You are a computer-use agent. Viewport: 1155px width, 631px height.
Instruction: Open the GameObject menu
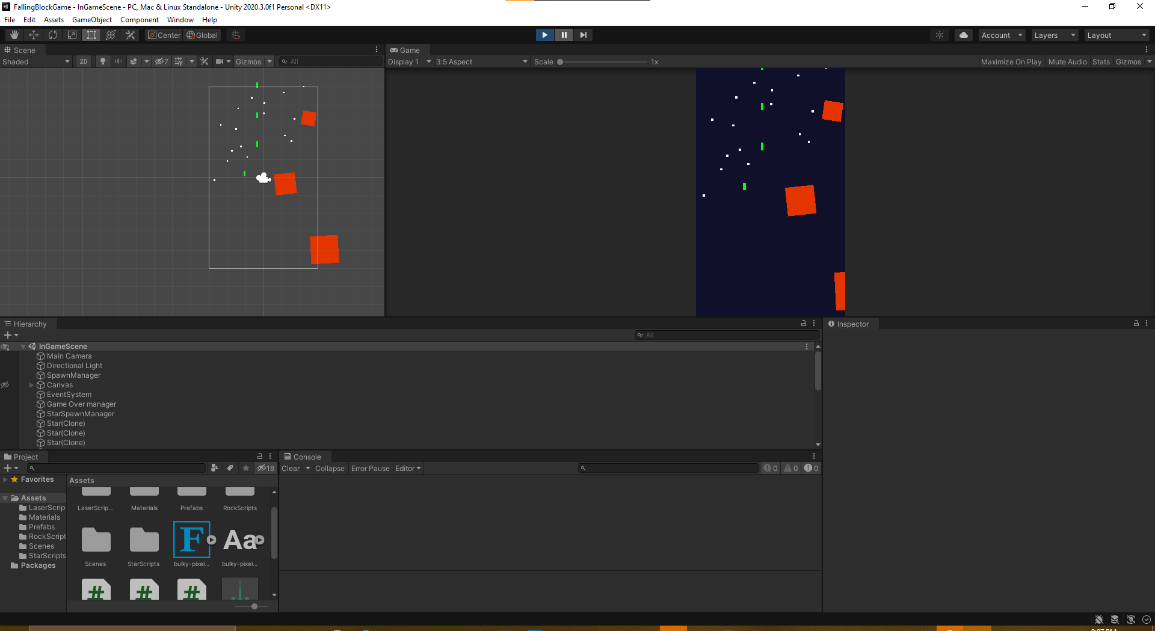91,19
